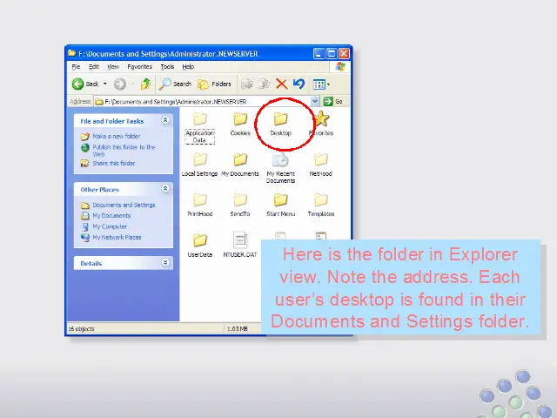Go up one folder level
Image resolution: width=557 pixels, height=418 pixels.
click(x=145, y=84)
